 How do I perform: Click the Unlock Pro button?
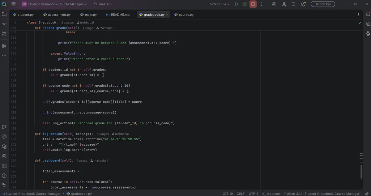point(323,4)
